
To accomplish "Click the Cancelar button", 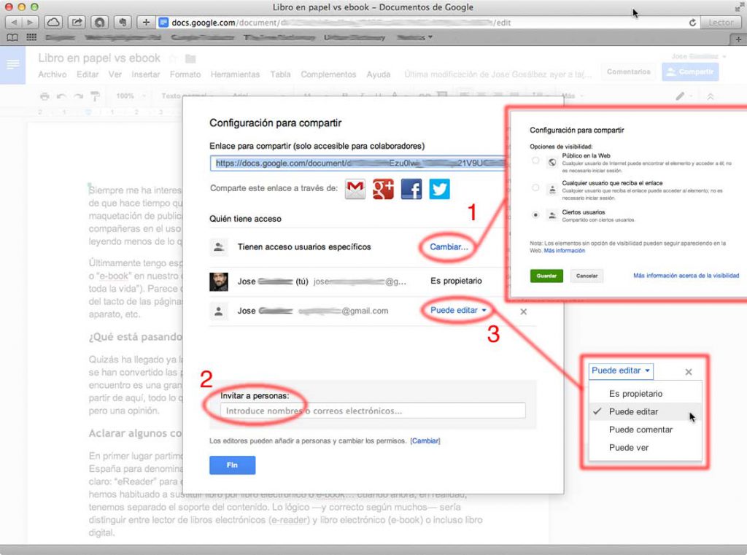I will [x=587, y=276].
